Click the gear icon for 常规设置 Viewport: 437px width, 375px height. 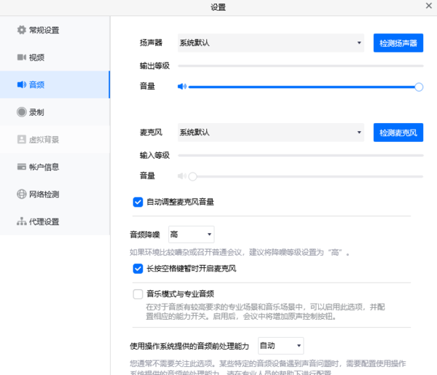(x=21, y=31)
